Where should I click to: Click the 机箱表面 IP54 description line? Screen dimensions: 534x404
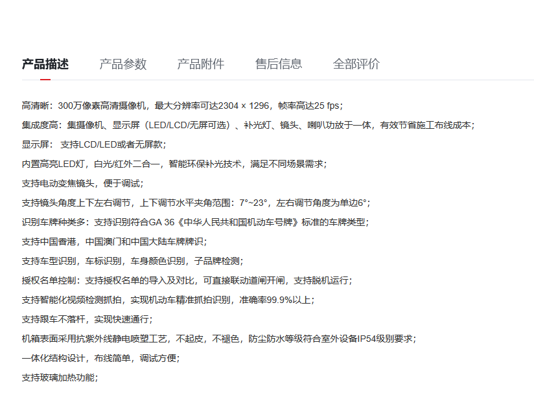pos(219,339)
